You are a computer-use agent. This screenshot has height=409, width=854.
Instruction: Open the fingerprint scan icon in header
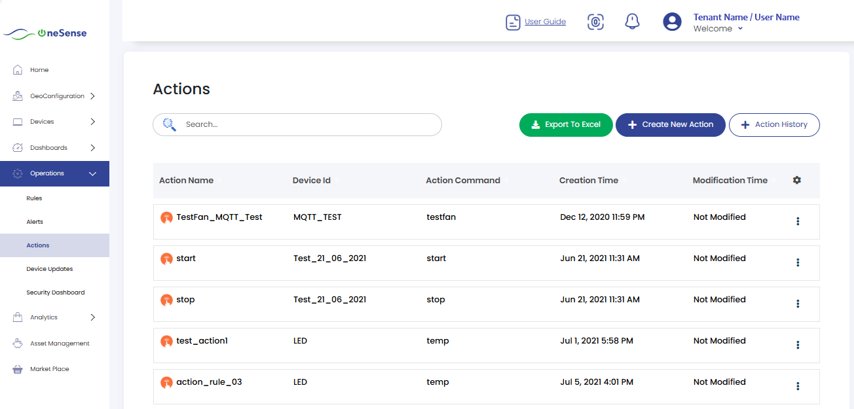pyautogui.click(x=595, y=22)
